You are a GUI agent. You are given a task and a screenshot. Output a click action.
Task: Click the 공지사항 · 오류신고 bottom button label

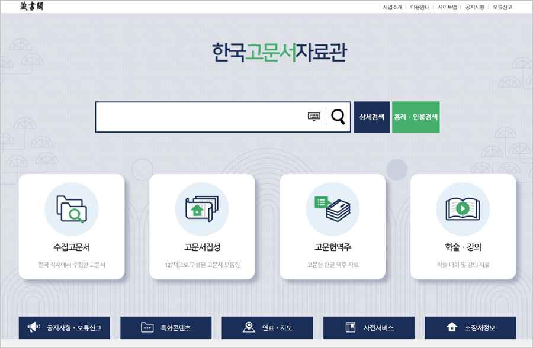coord(74,328)
